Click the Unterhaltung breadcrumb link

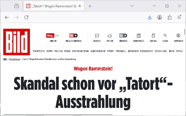[14, 59]
